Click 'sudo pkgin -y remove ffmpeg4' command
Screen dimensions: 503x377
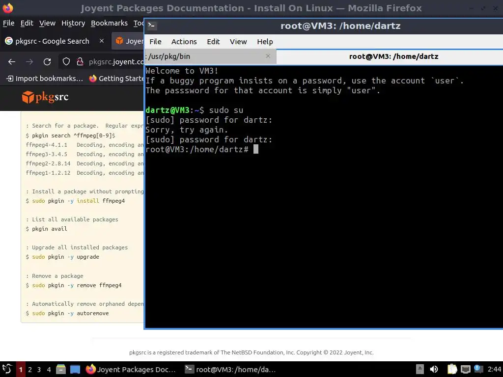coord(77,285)
